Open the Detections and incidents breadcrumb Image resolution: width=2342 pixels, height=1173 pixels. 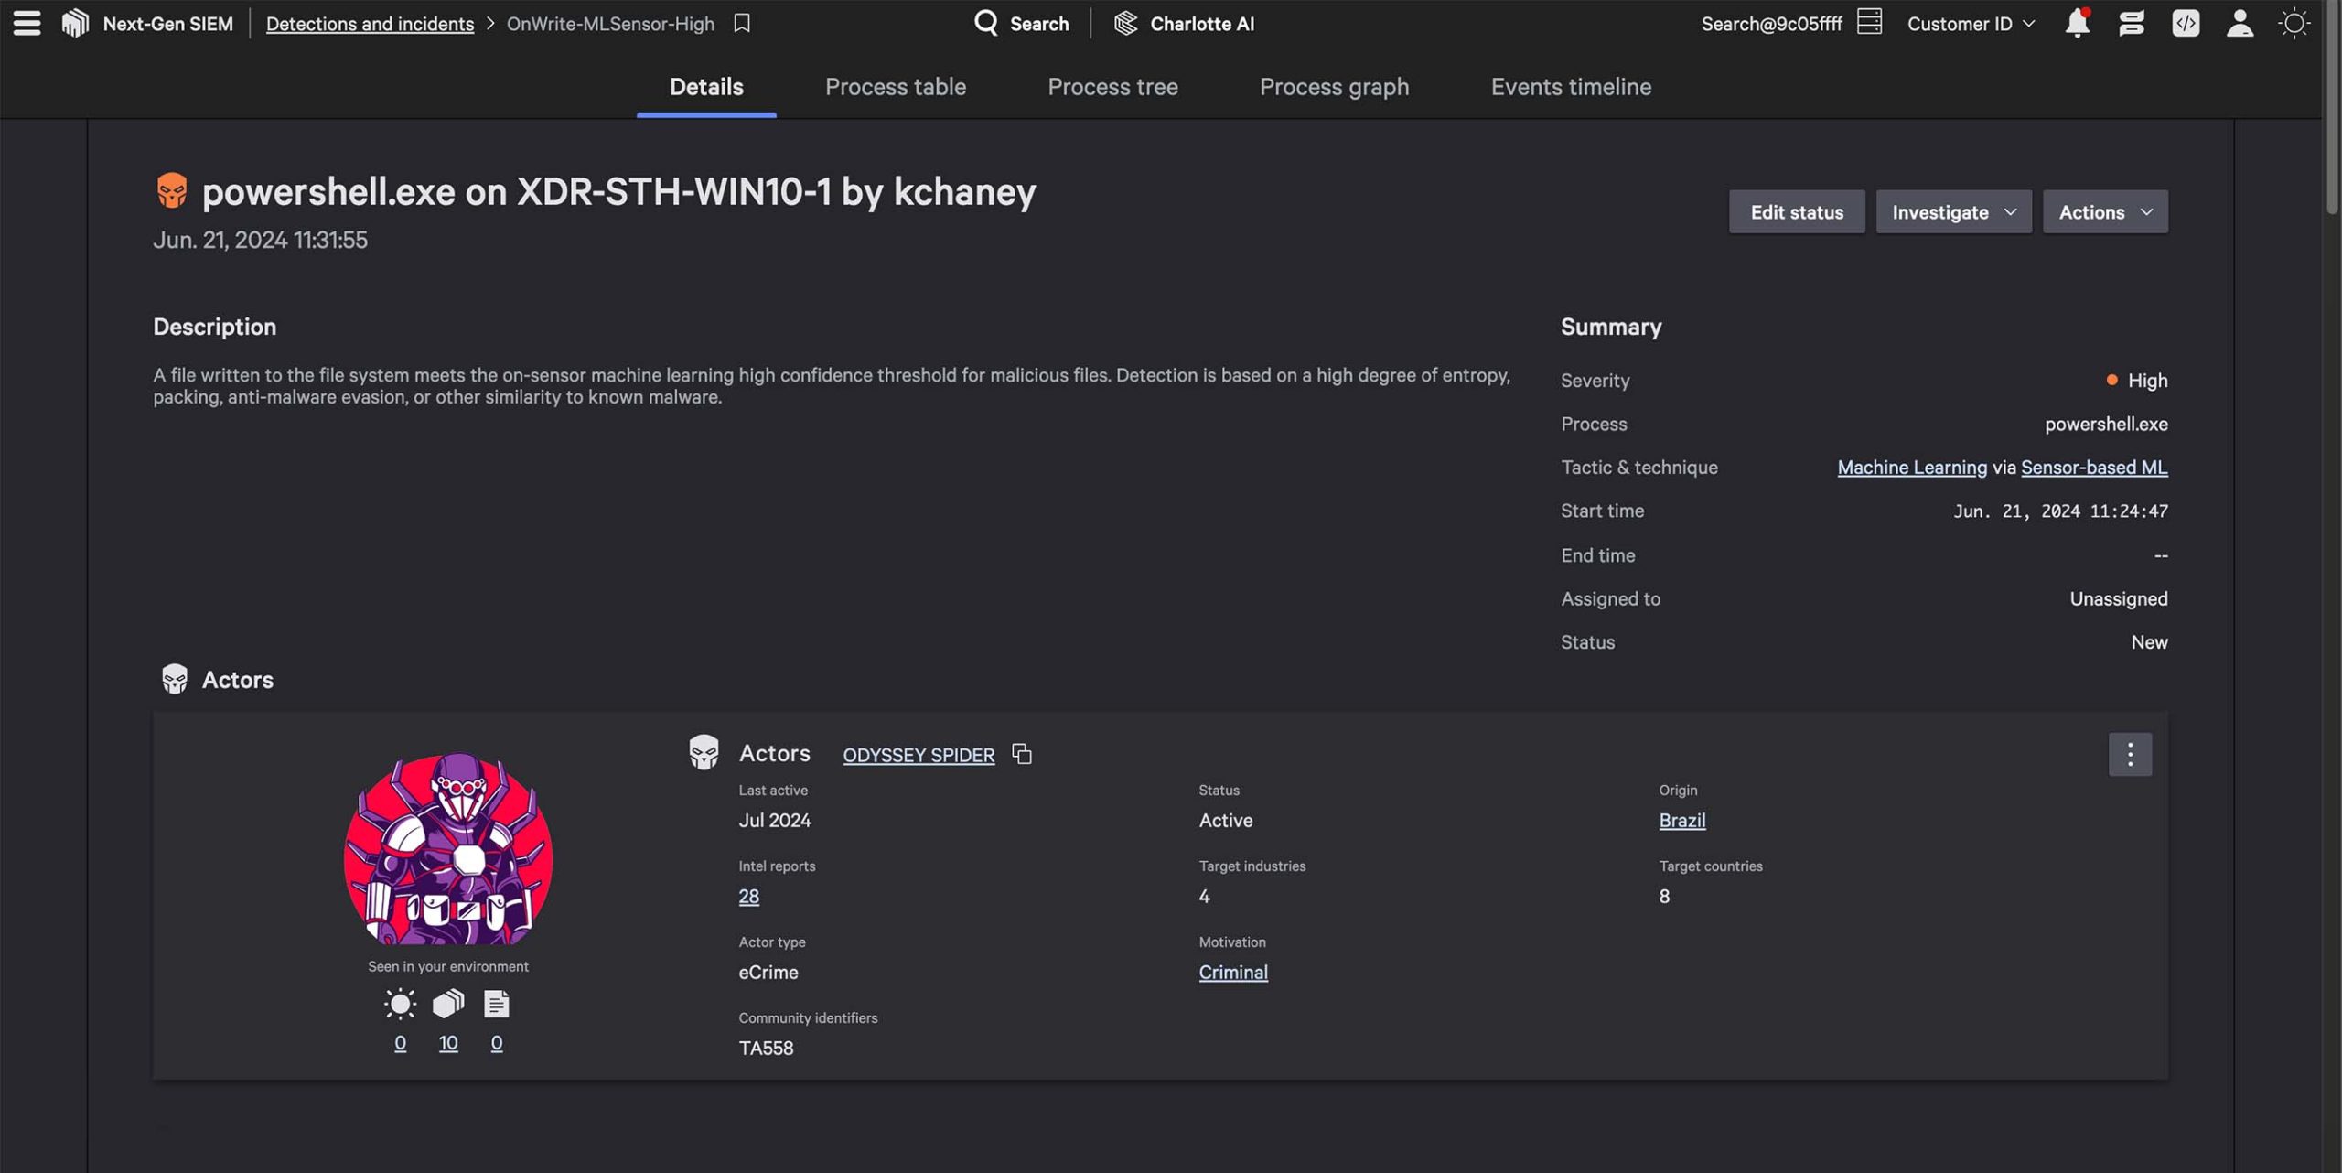370,24
